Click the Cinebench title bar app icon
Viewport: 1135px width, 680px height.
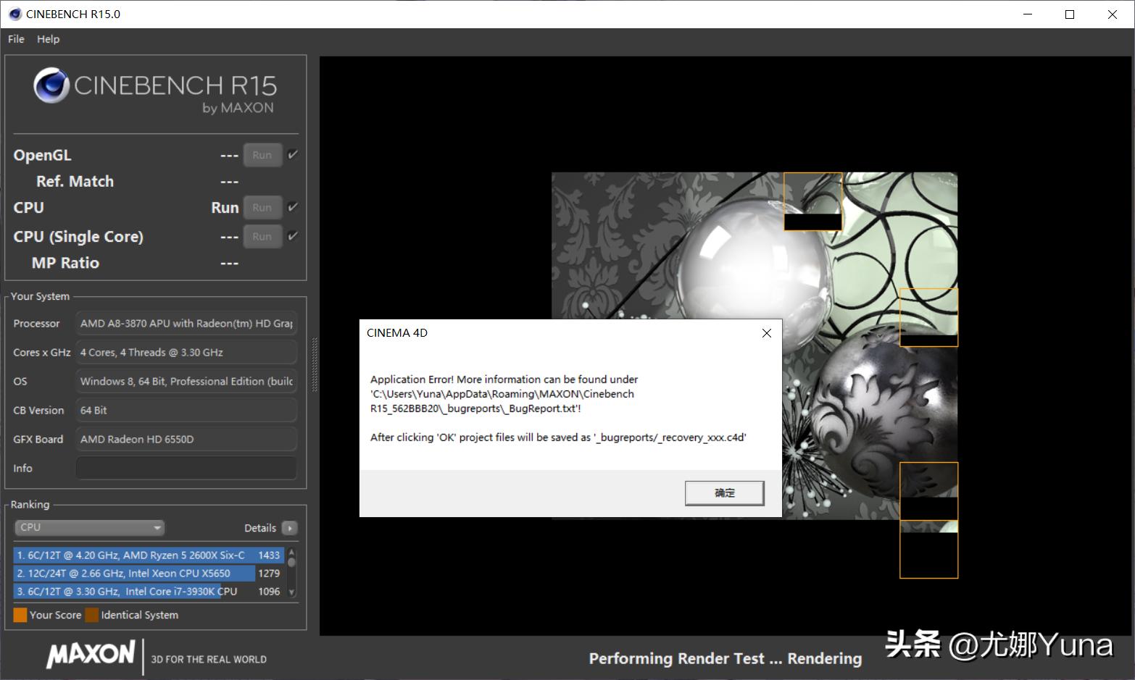14,14
